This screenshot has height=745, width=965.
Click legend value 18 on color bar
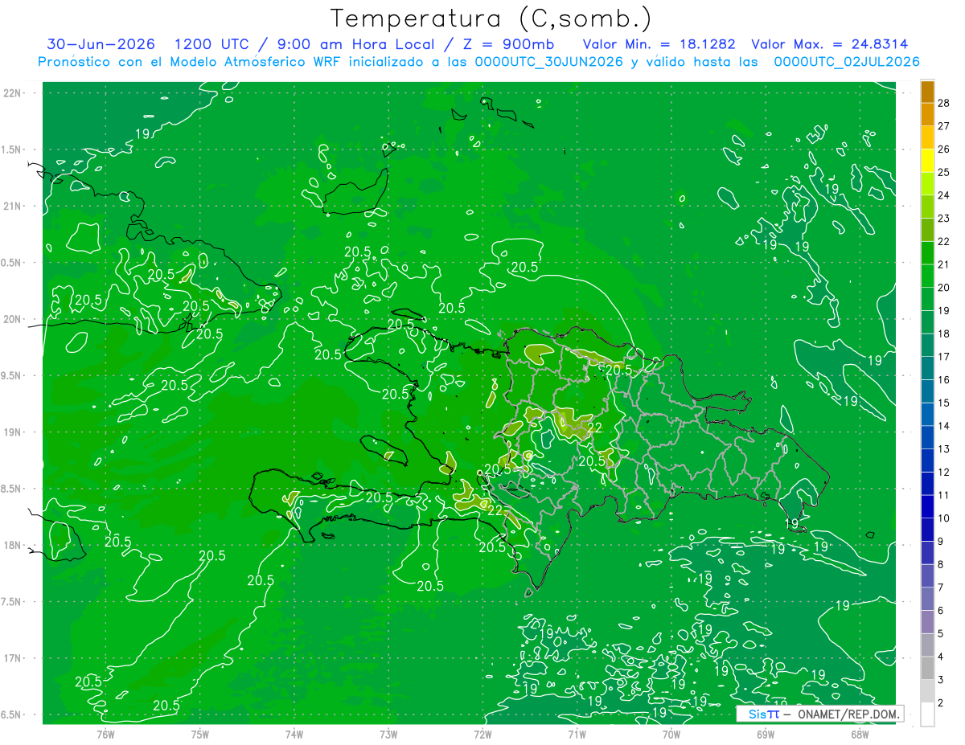tap(943, 334)
